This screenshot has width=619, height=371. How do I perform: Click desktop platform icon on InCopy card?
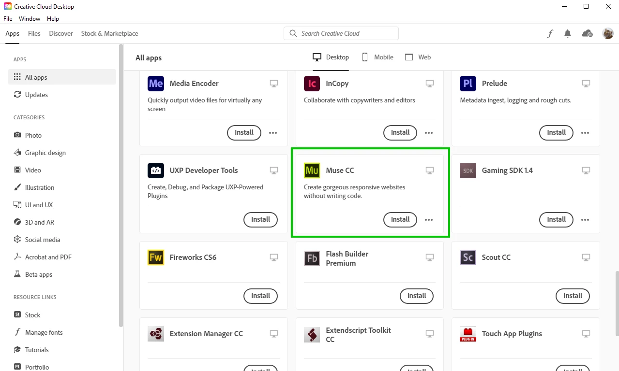(x=430, y=84)
